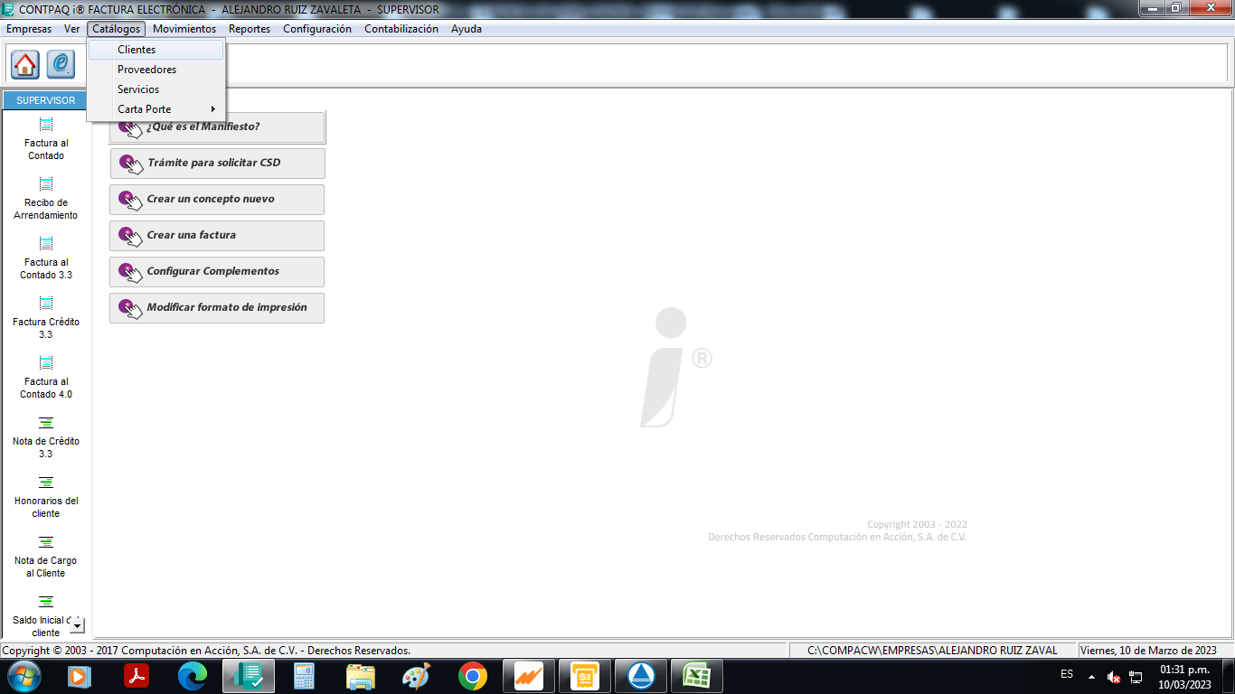Open Adobe Acrobat Reader from taskbar
Screen dimensions: 1235x694
[136, 676]
